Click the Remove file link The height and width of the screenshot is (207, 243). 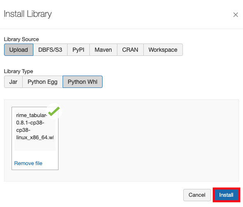pyautogui.click(x=28, y=163)
